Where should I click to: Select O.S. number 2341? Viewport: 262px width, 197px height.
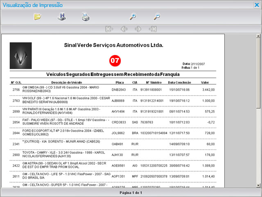[16, 144]
